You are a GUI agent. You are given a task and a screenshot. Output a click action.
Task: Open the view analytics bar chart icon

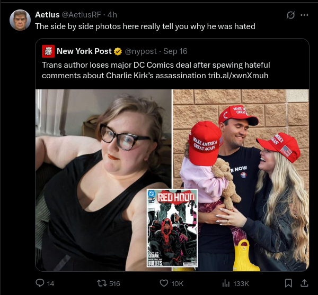226,283
